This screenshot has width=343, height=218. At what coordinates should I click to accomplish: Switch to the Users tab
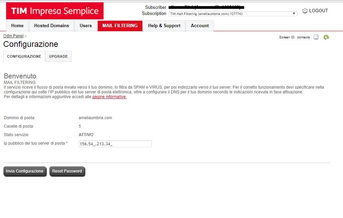(85, 26)
